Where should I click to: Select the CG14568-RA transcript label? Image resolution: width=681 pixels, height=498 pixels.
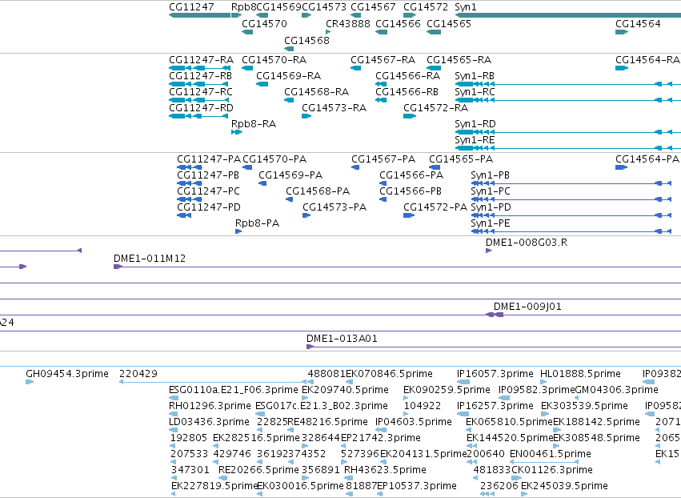tap(317, 92)
